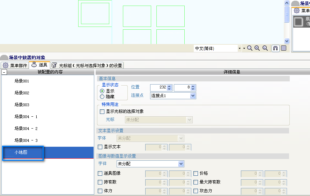
Task: Click the plain magnifier zoom icon
Action: tap(250, 48)
